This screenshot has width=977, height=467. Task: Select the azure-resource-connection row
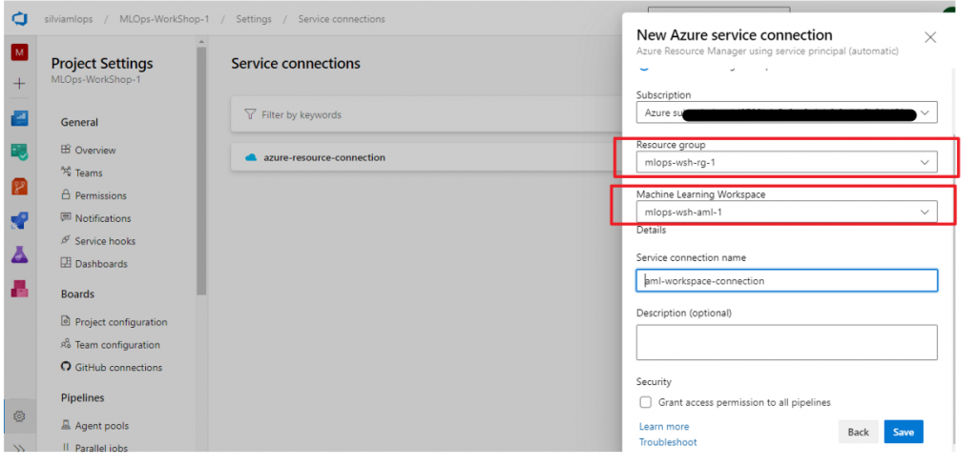click(426, 157)
